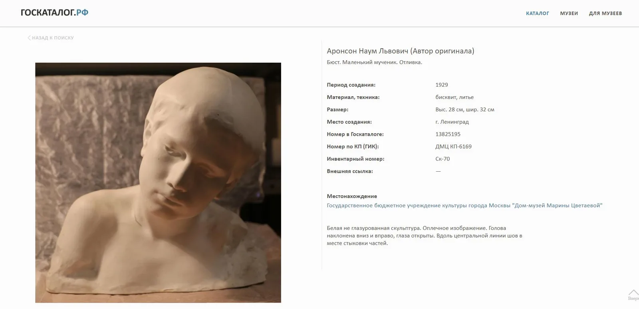Click the back chevron icon near Назад к поиску
Viewport: 639px width, 309px height.
point(29,38)
